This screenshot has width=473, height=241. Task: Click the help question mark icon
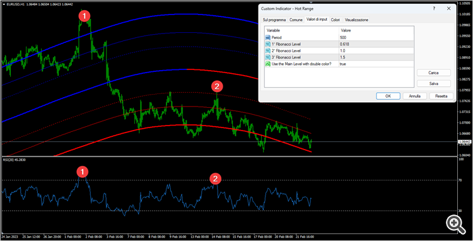pyautogui.click(x=434, y=8)
